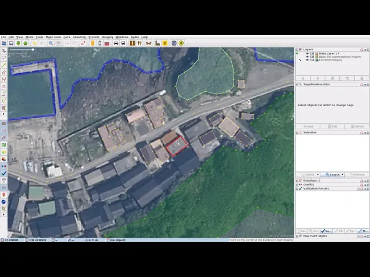Toggle visibility of Data Layer 1
The image size is (370, 277).
pos(307,54)
